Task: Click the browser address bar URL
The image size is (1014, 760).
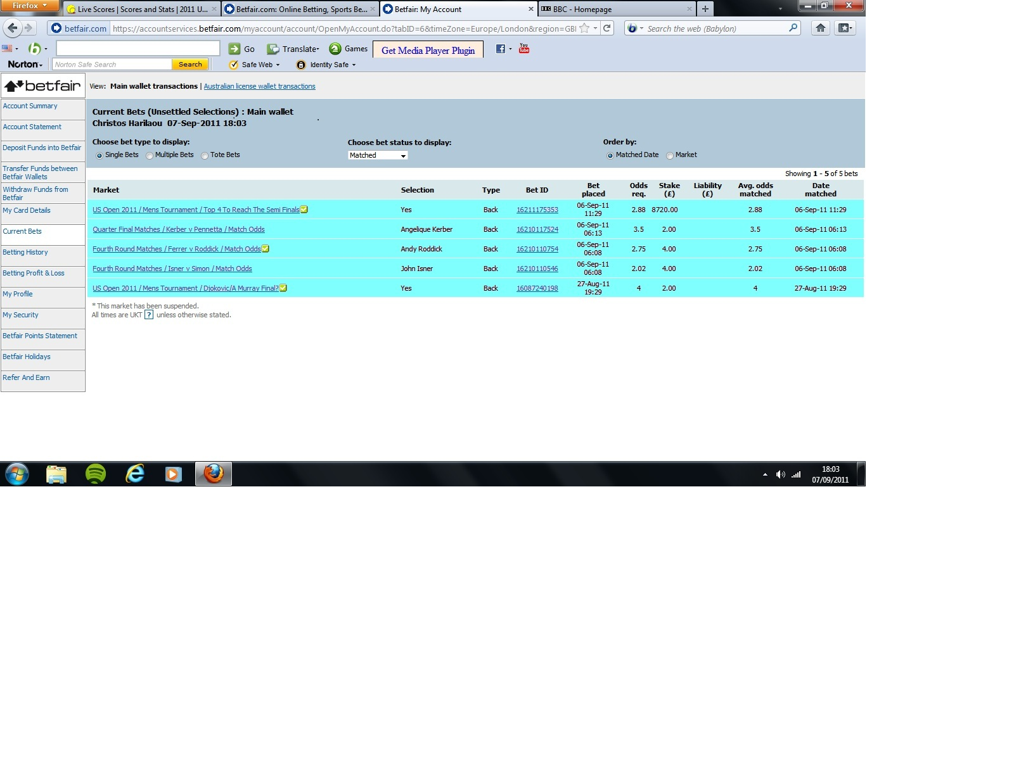Action: point(343,28)
